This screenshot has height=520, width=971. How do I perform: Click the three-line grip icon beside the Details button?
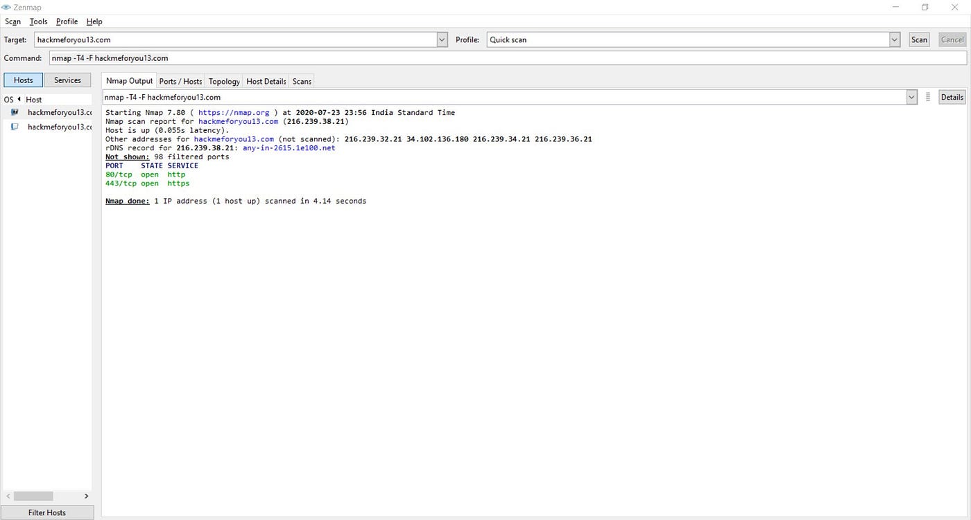tap(928, 97)
